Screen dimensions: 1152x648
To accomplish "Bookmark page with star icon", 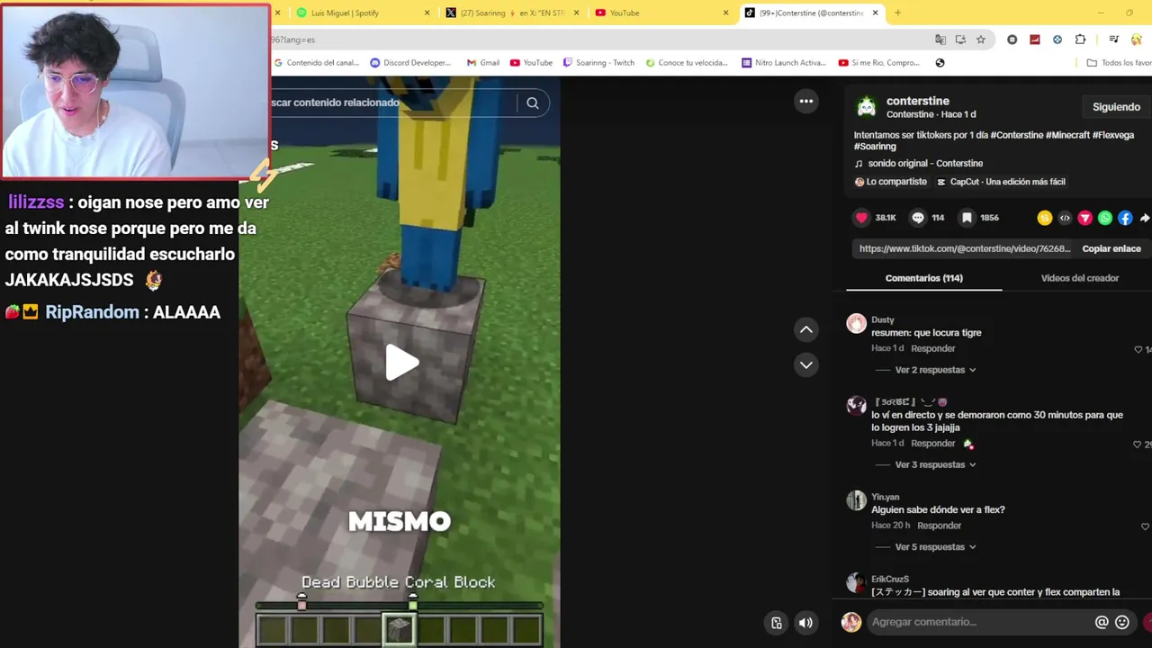I will [x=981, y=40].
